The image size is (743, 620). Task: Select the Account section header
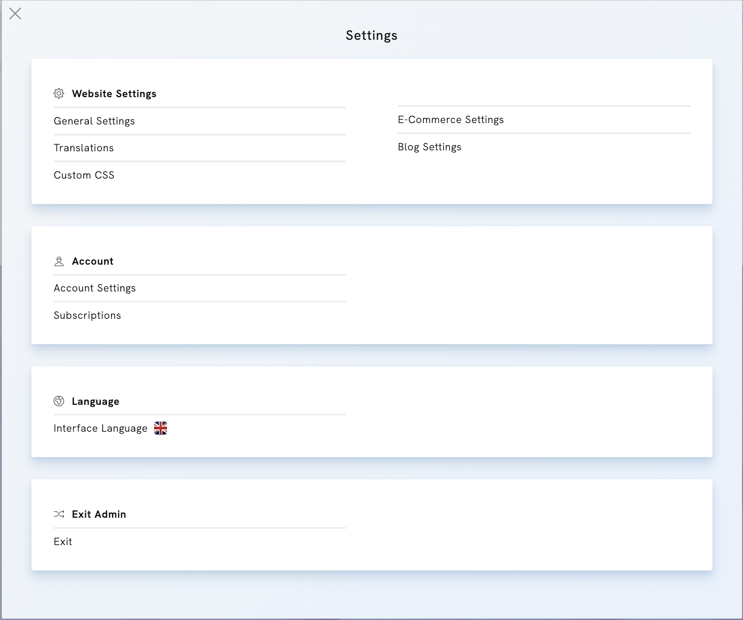click(x=93, y=261)
